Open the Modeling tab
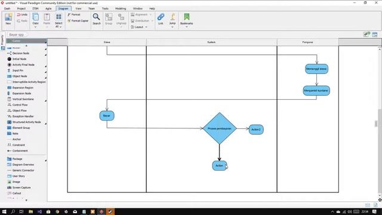Screen dimensions: 382x215 tap(121, 8)
